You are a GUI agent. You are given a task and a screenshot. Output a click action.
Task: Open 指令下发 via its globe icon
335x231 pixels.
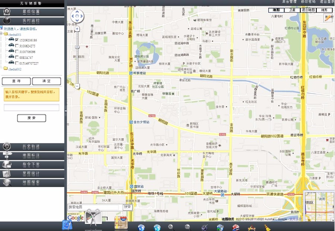6,164
